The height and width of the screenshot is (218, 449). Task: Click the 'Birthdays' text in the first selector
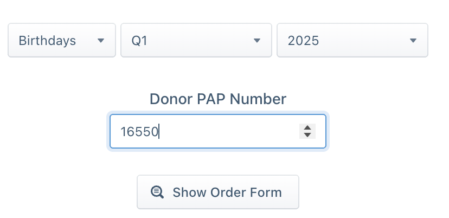pos(47,41)
